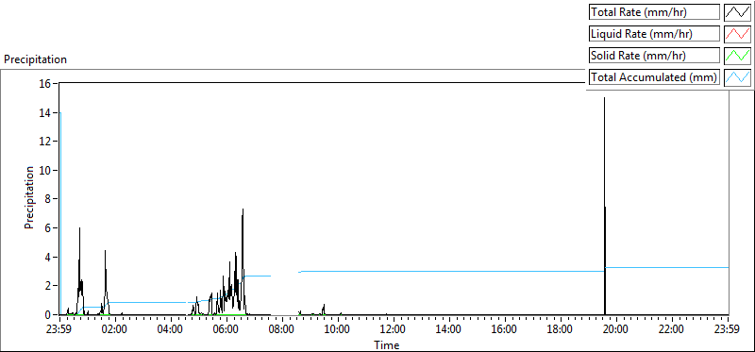Click the 08:00 time axis label
Screen dimensions: 755x352
[x=282, y=330]
